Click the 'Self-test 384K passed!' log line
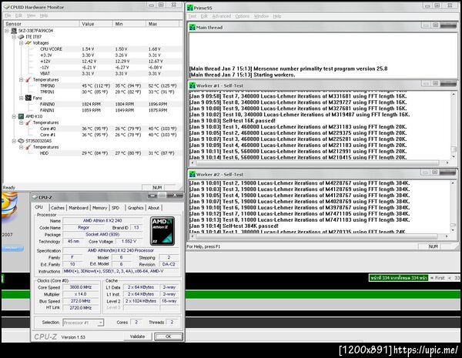Screen dimensions: 462x358 pyautogui.click(x=233, y=226)
